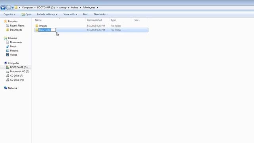Click the Music library note icon
This screenshot has height=143, width=254.
[8, 46]
